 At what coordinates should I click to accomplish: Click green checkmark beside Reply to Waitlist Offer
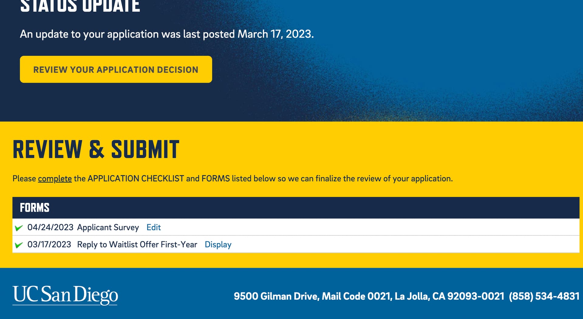click(19, 245)
